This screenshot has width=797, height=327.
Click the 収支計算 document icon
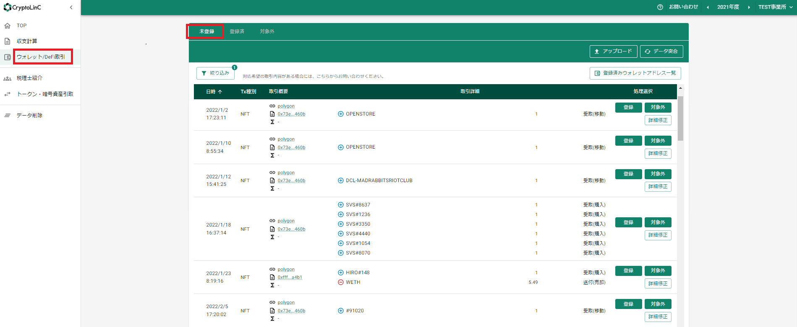coord(7,41)
